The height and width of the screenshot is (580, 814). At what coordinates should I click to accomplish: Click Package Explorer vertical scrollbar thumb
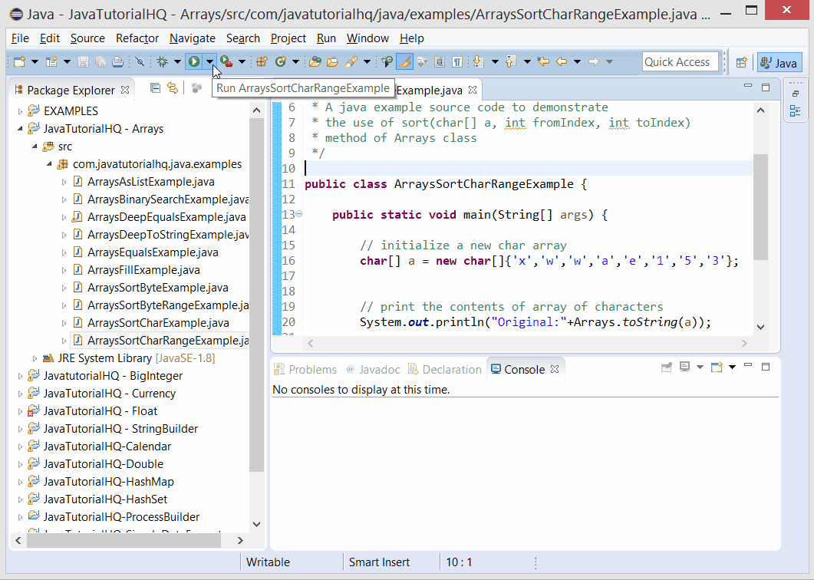(256, 295)
